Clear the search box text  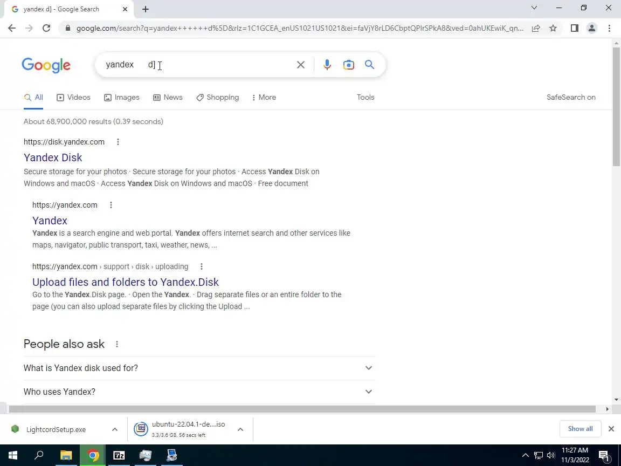tap(301, 65)
